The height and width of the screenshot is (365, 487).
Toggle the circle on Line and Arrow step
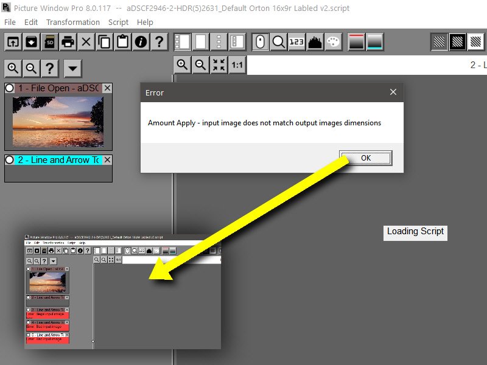10,160
